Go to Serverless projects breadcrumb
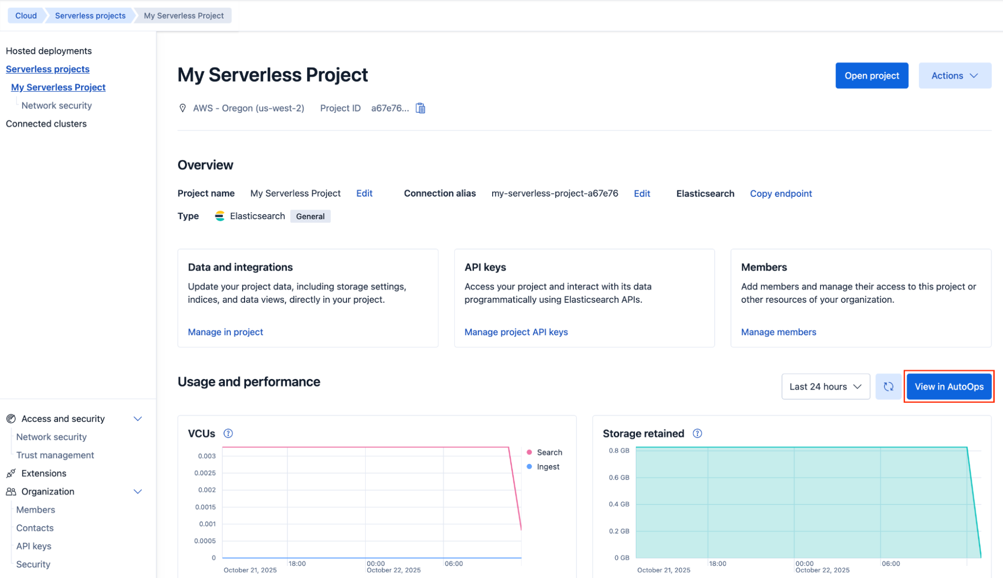1003x578 pixels. point(90,16)
